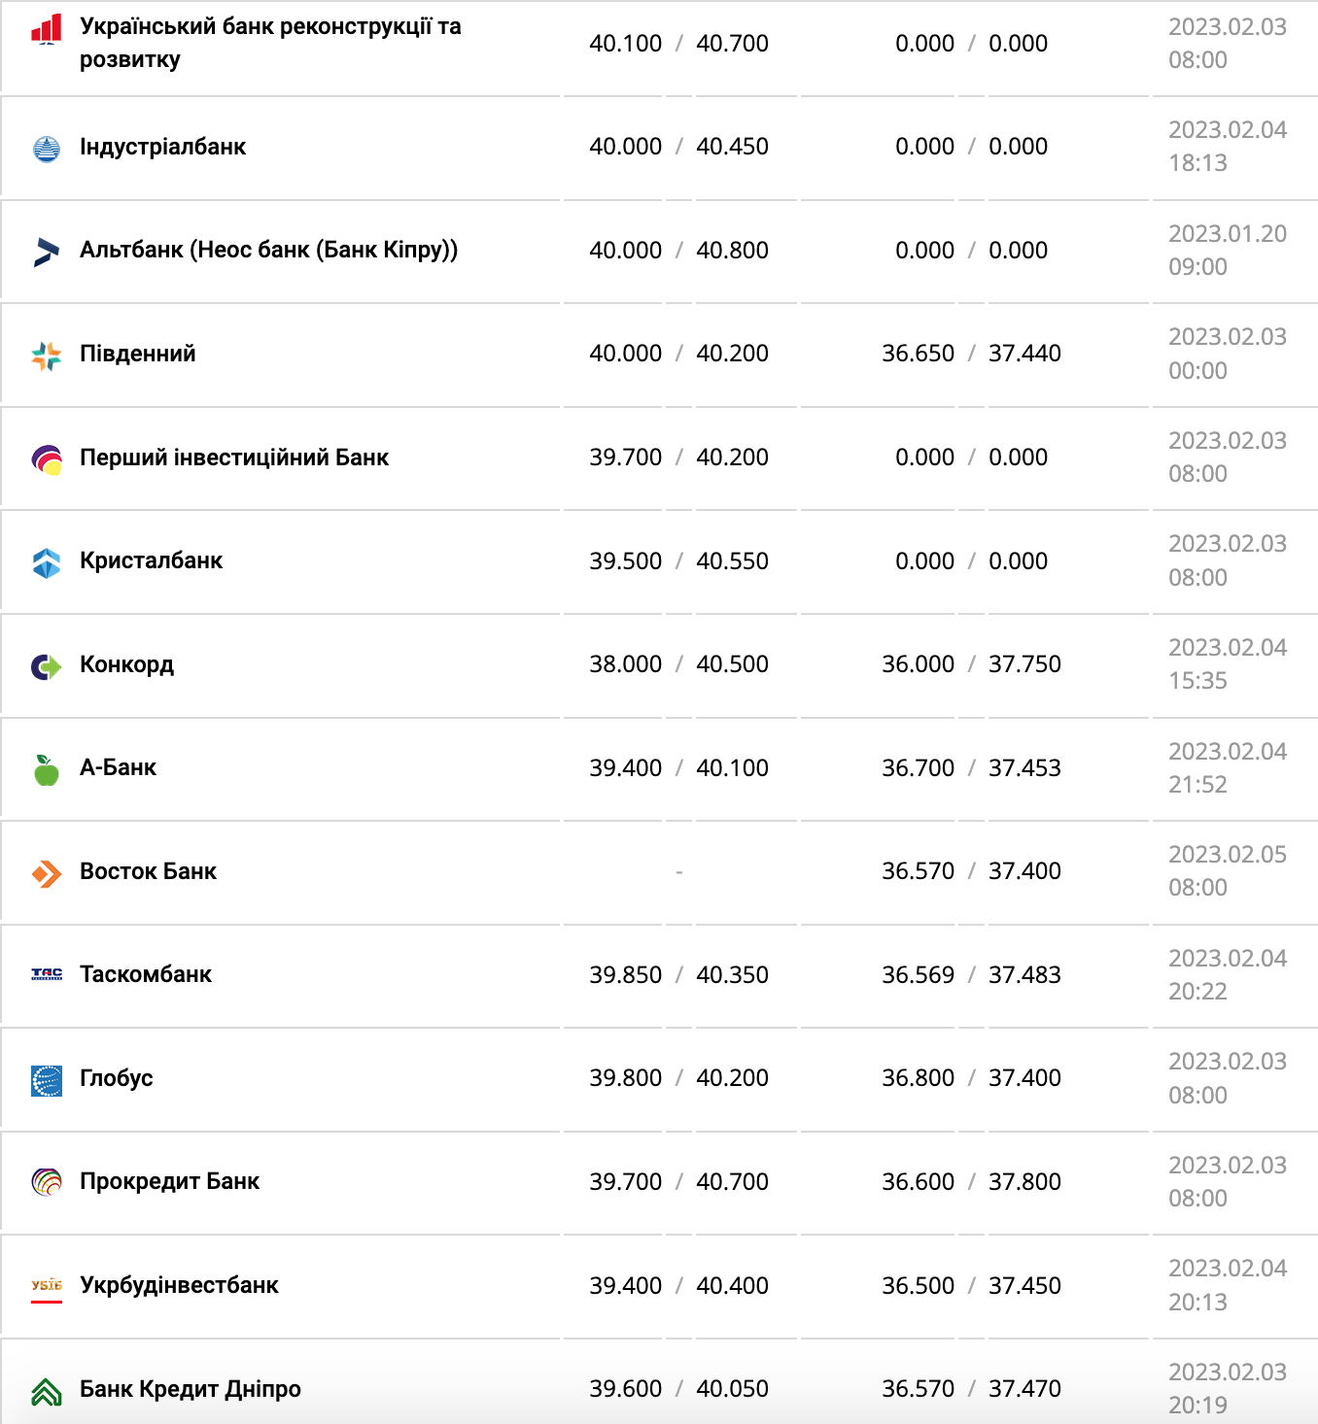The image size is (1318, 1424).
Task: Click the Індустріалбанк logo icon
Action: coord(47,149)
